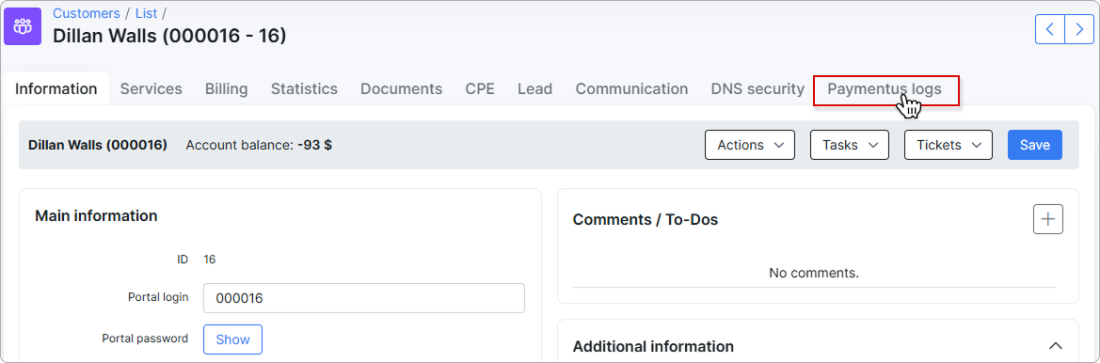Save the customer information
This screenshot has height=363, width=1100.
1035,145
